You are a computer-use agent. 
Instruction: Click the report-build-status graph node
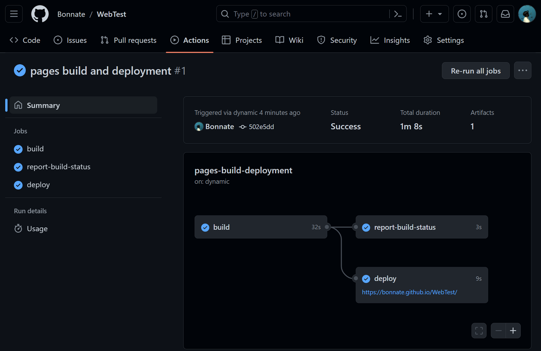(x=422, y=227)
